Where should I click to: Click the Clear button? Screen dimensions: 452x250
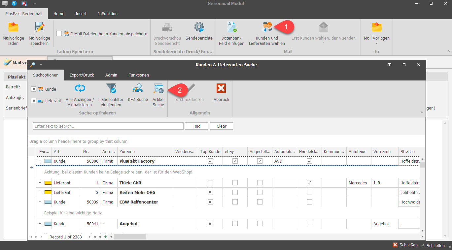(221, 126)
